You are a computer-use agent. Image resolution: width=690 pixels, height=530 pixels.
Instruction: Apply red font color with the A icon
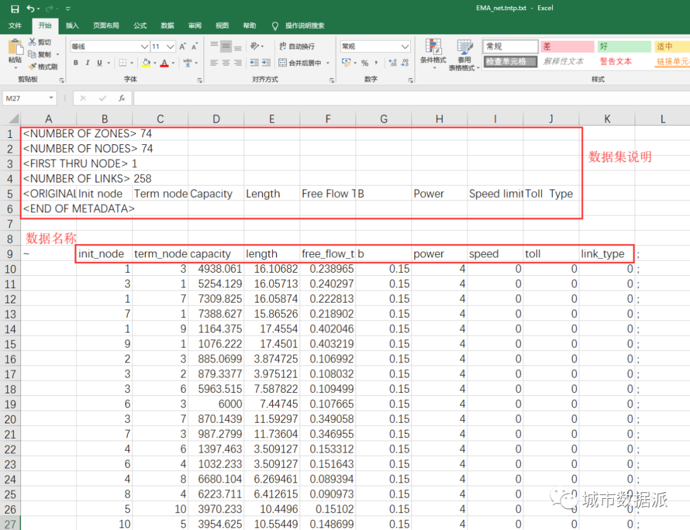pos(165,63)
